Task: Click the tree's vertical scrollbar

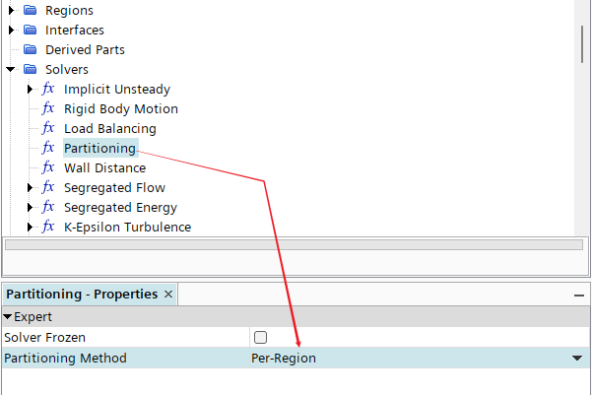Action: [582, 44]
